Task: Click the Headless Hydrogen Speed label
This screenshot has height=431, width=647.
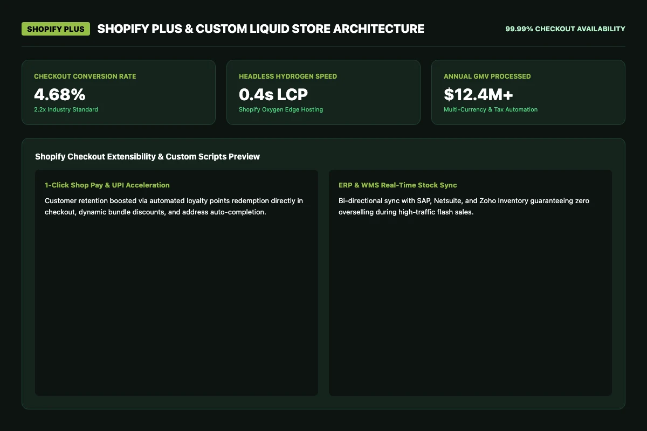Action: [x=288, y=77]
